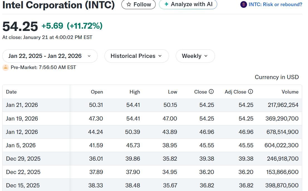Click the 50.39 high price for Jan 12
This screenshot has height=191, width=308.
[x=133, y=132]
